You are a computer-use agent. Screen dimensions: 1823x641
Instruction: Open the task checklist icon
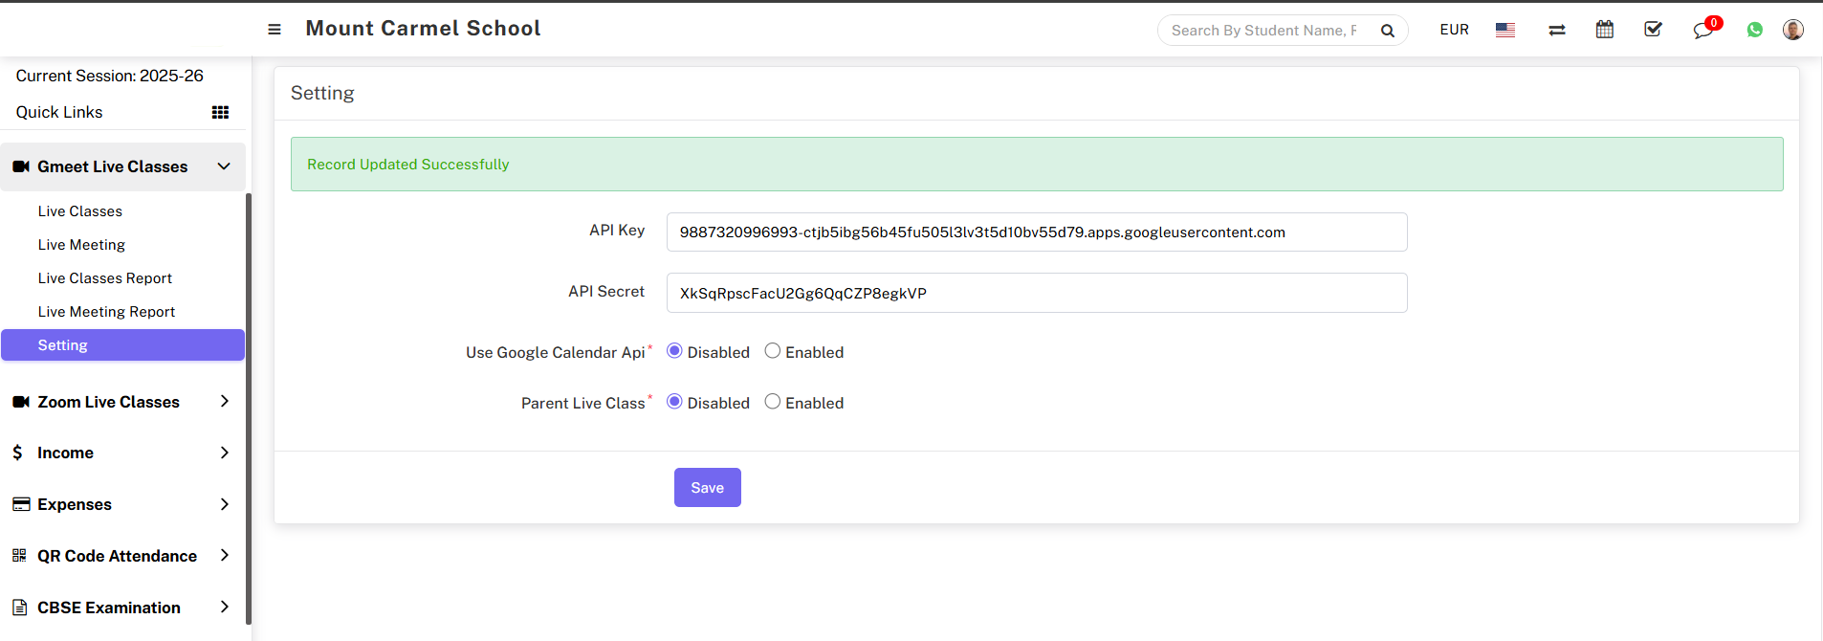(x=1653, y=30)
